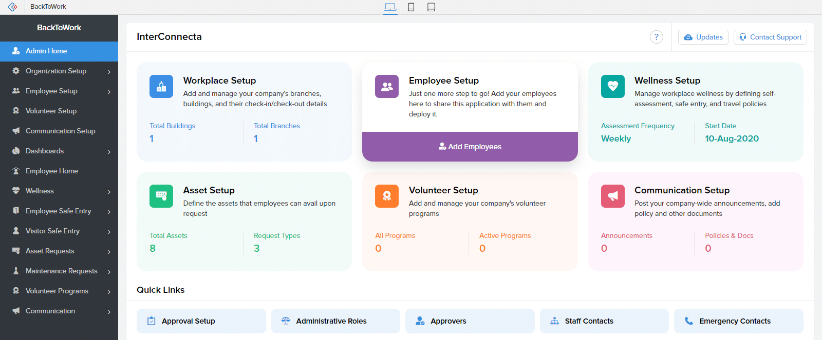Click Request Types value 3
Screen dimensions: 822x340
pyautogui.click(x=257, y=248)
